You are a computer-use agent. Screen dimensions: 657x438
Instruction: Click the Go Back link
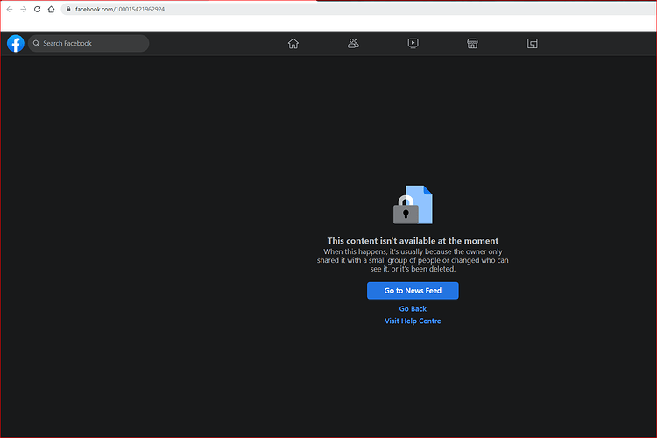(413, 309)
